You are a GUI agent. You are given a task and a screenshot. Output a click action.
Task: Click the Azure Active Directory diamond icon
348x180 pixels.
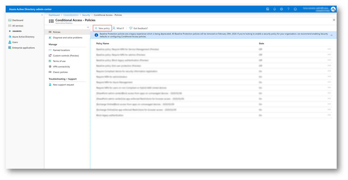point(10,37)
